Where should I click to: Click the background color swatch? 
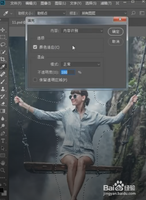[x=5, y=193]
